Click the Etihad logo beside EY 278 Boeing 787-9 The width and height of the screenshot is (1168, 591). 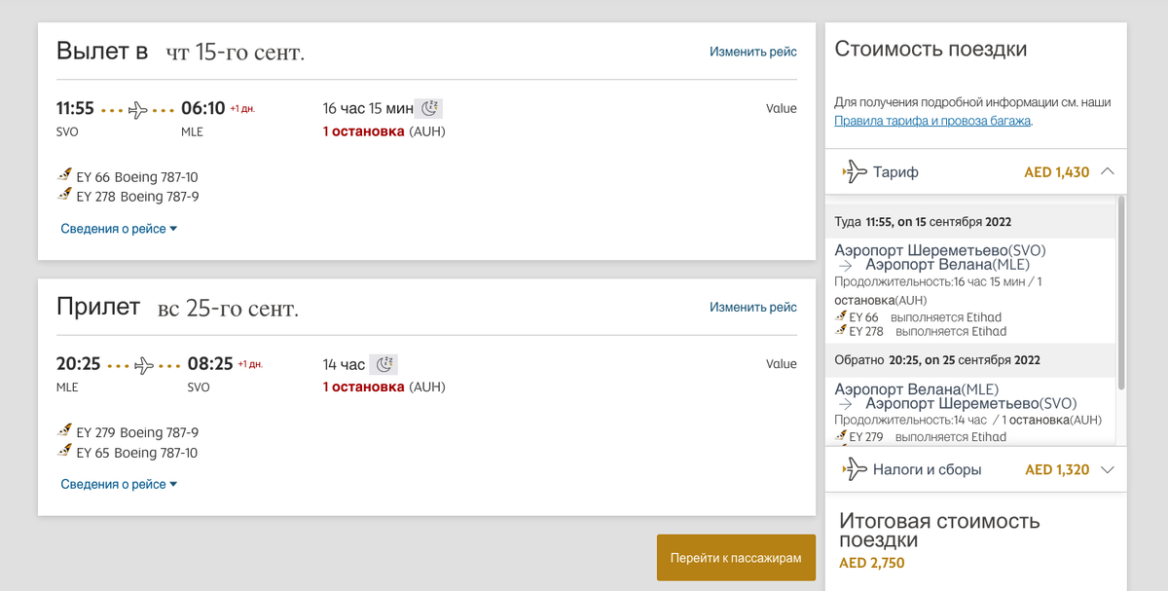65,196
